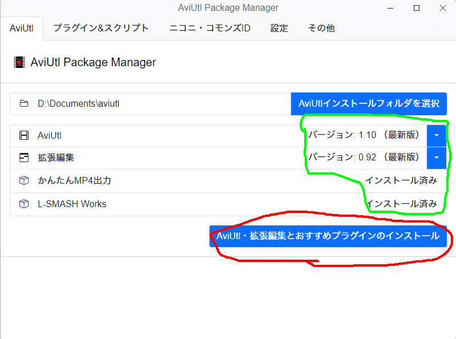Close the AviUtl Package Manager window
This screenshot has width=456, height=339.
[443, 8]
